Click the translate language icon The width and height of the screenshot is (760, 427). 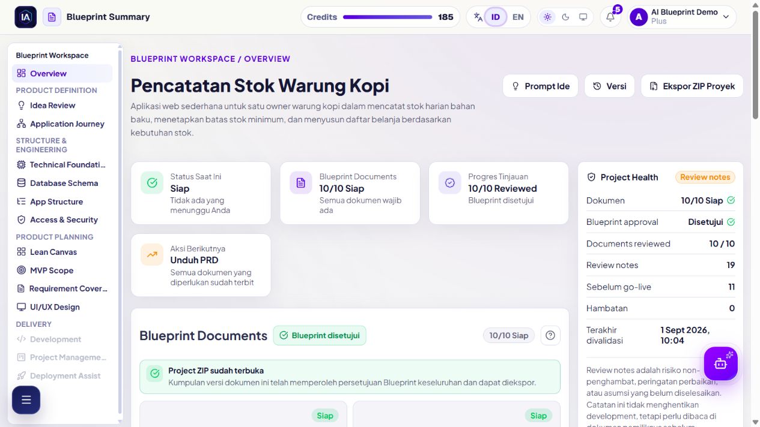[x=478, y=17]
